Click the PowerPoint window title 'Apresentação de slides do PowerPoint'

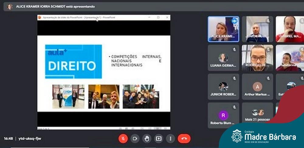click(79, 17)
